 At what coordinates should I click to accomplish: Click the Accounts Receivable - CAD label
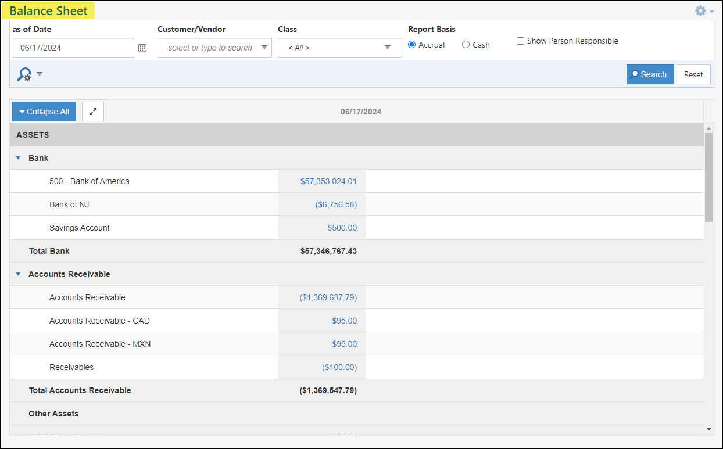coord(99,321)
